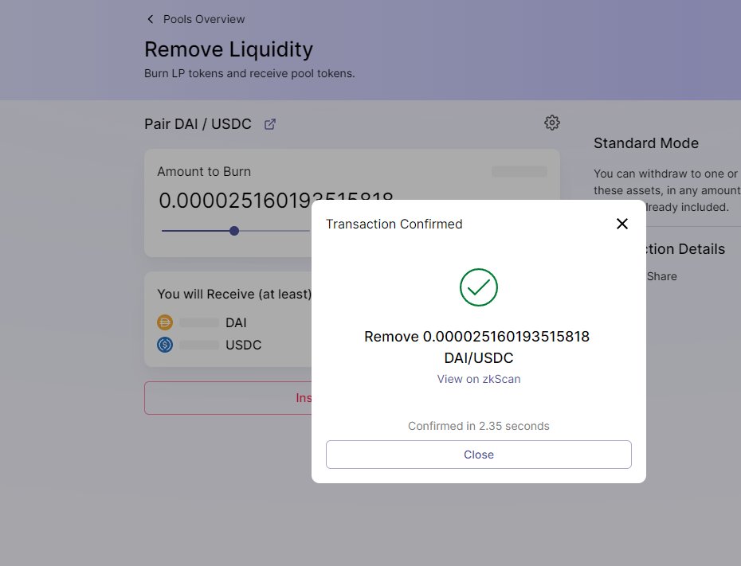
Task: Click the 'Amount to Burn' label
Action: (x=204, y=171)
